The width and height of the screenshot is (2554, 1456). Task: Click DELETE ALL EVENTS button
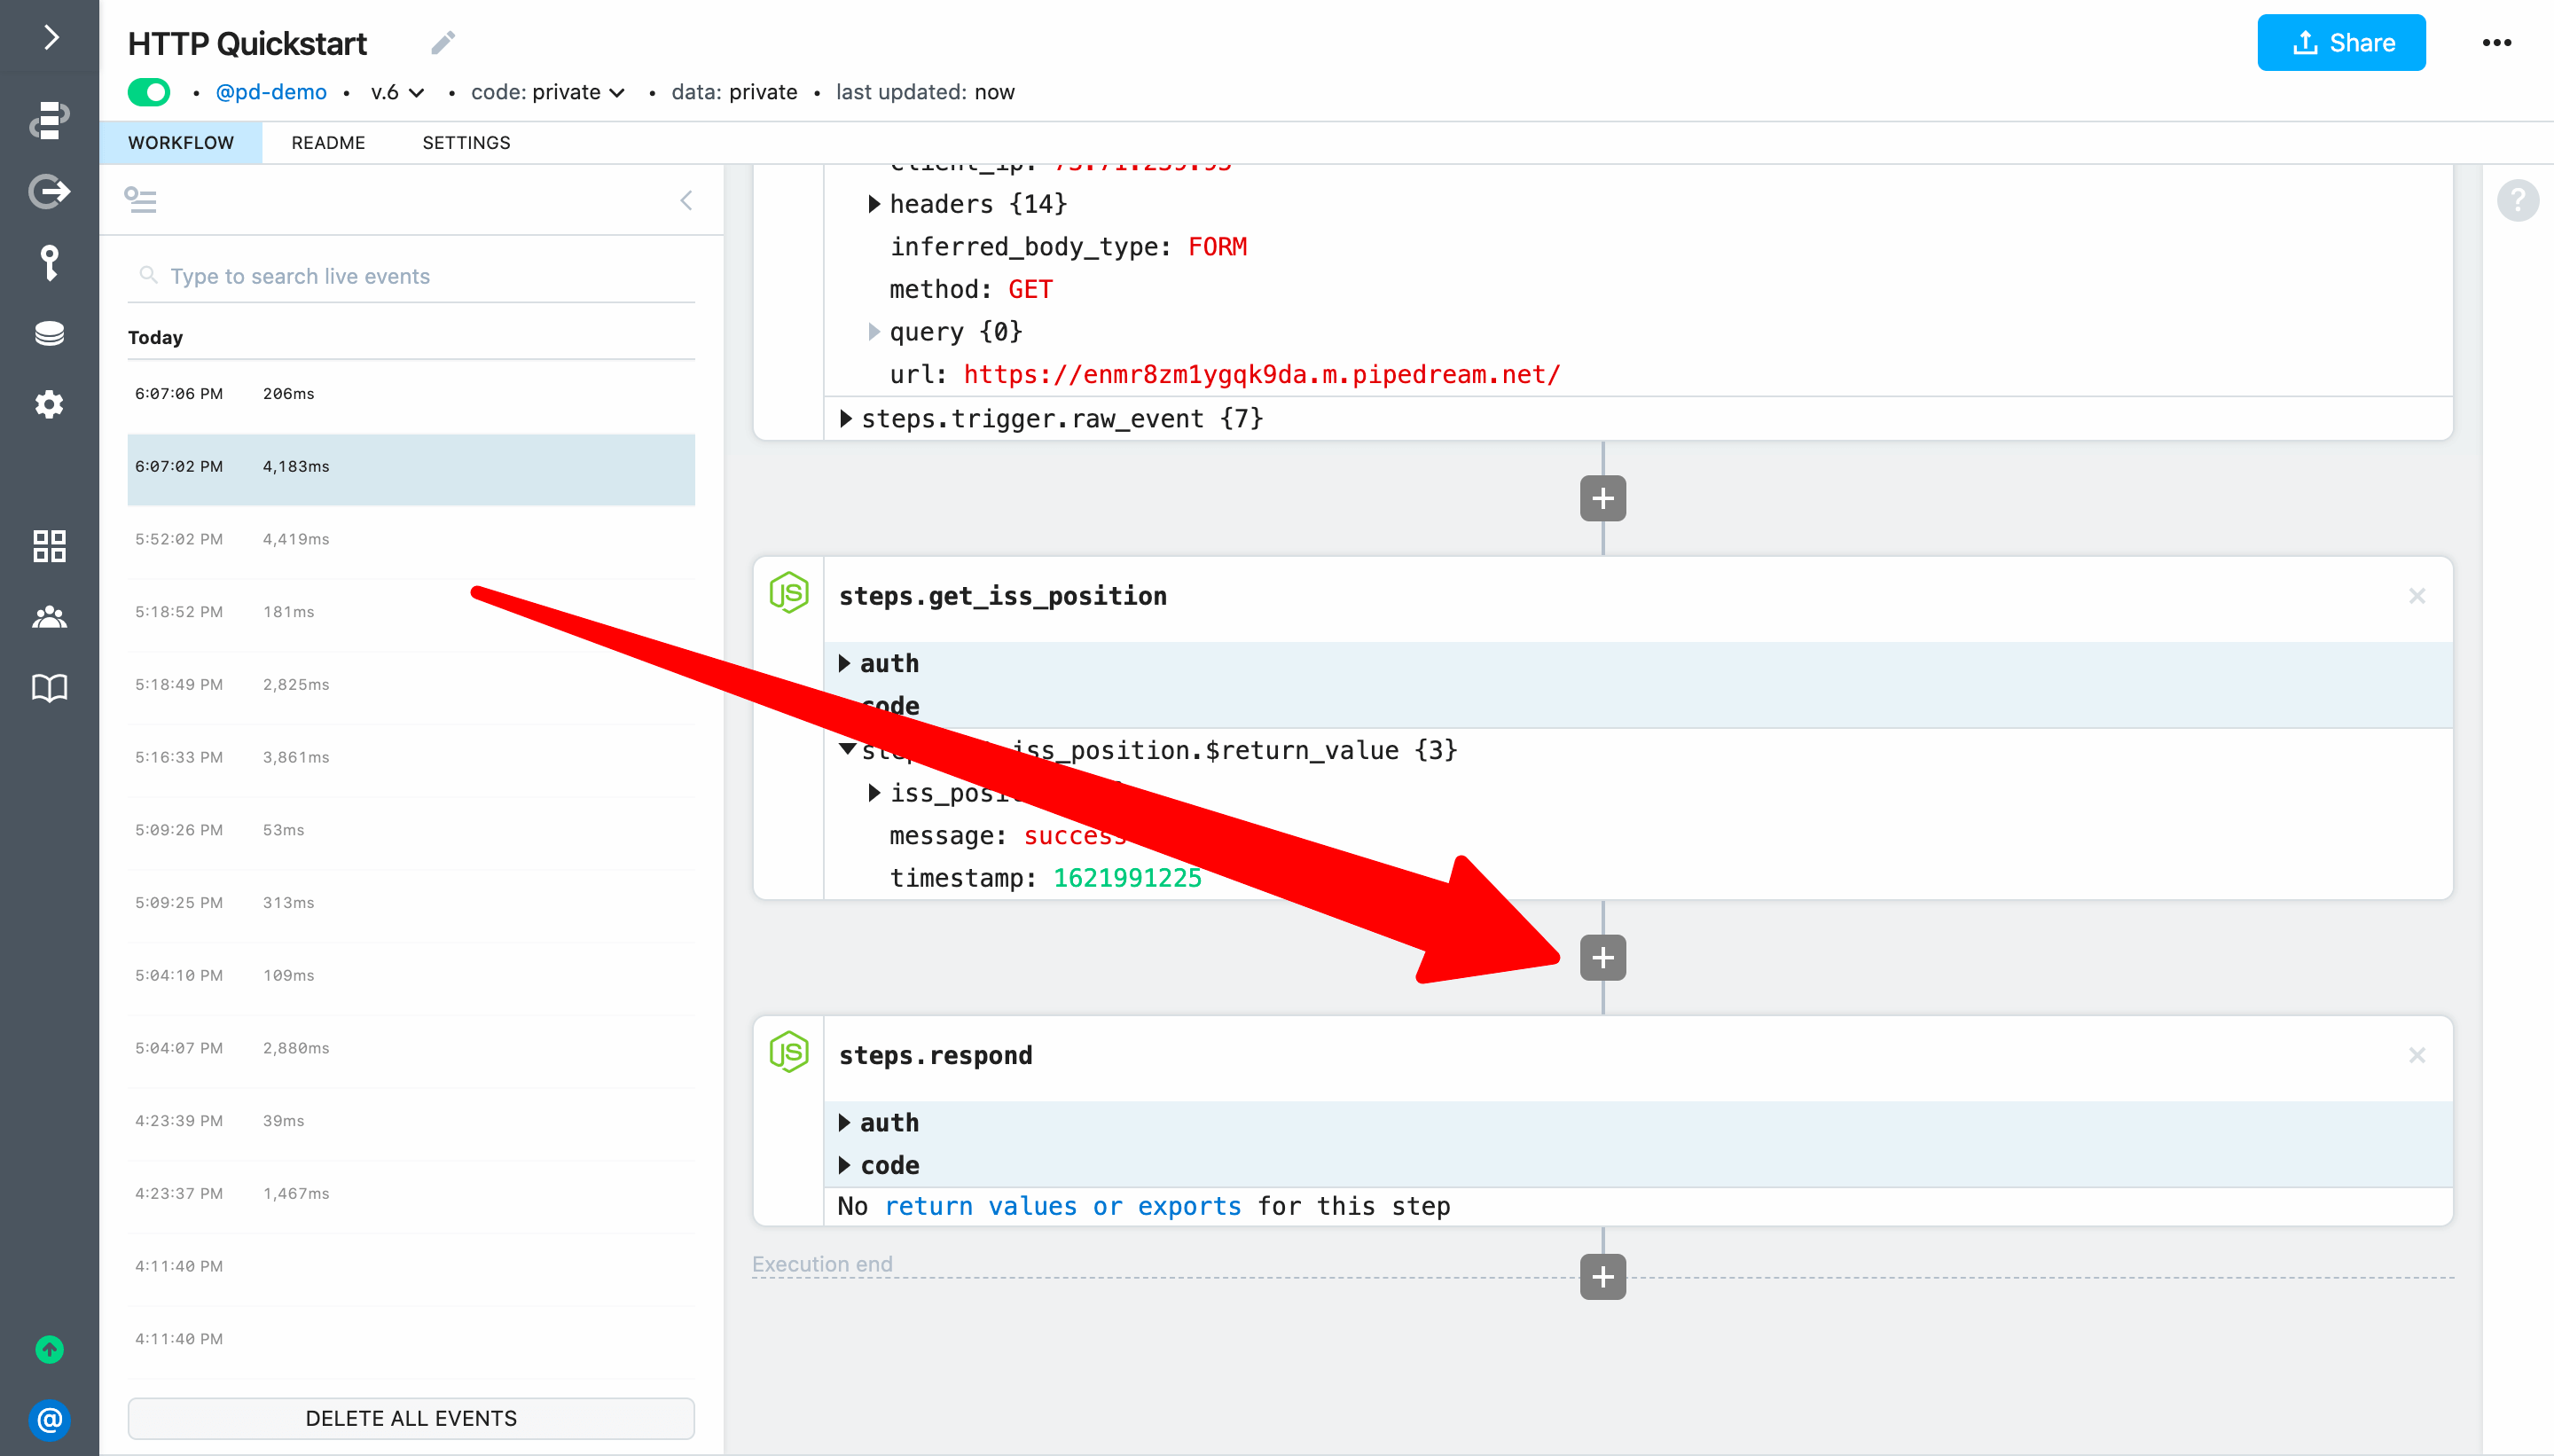pyautogui.click(x=411, y=1418)
